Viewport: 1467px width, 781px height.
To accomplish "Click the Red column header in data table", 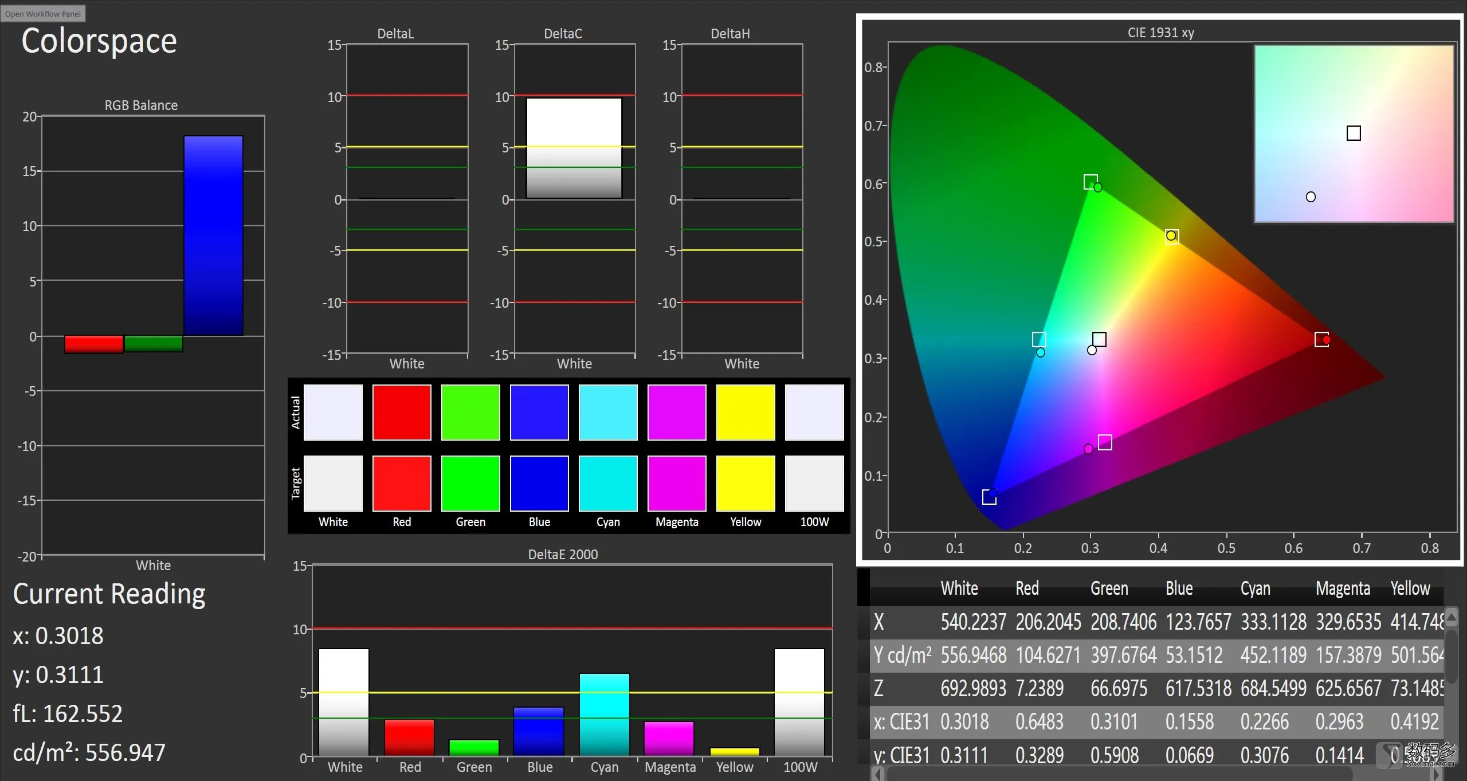I will (x=1027, y=588).
